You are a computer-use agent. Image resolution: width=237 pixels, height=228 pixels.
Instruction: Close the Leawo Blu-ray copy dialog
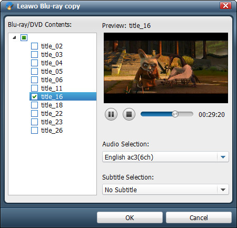[x=225, y=5]
